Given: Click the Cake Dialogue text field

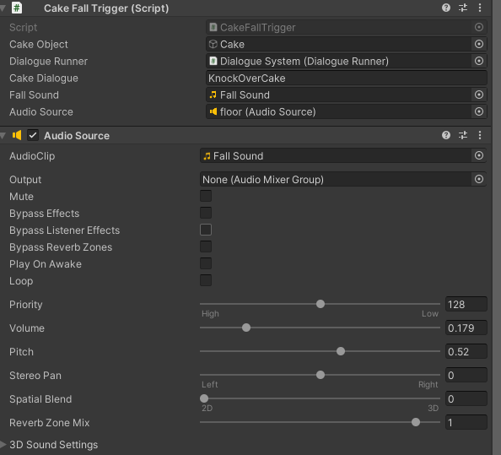Looking at the screenshot, I should click(347, 78).
